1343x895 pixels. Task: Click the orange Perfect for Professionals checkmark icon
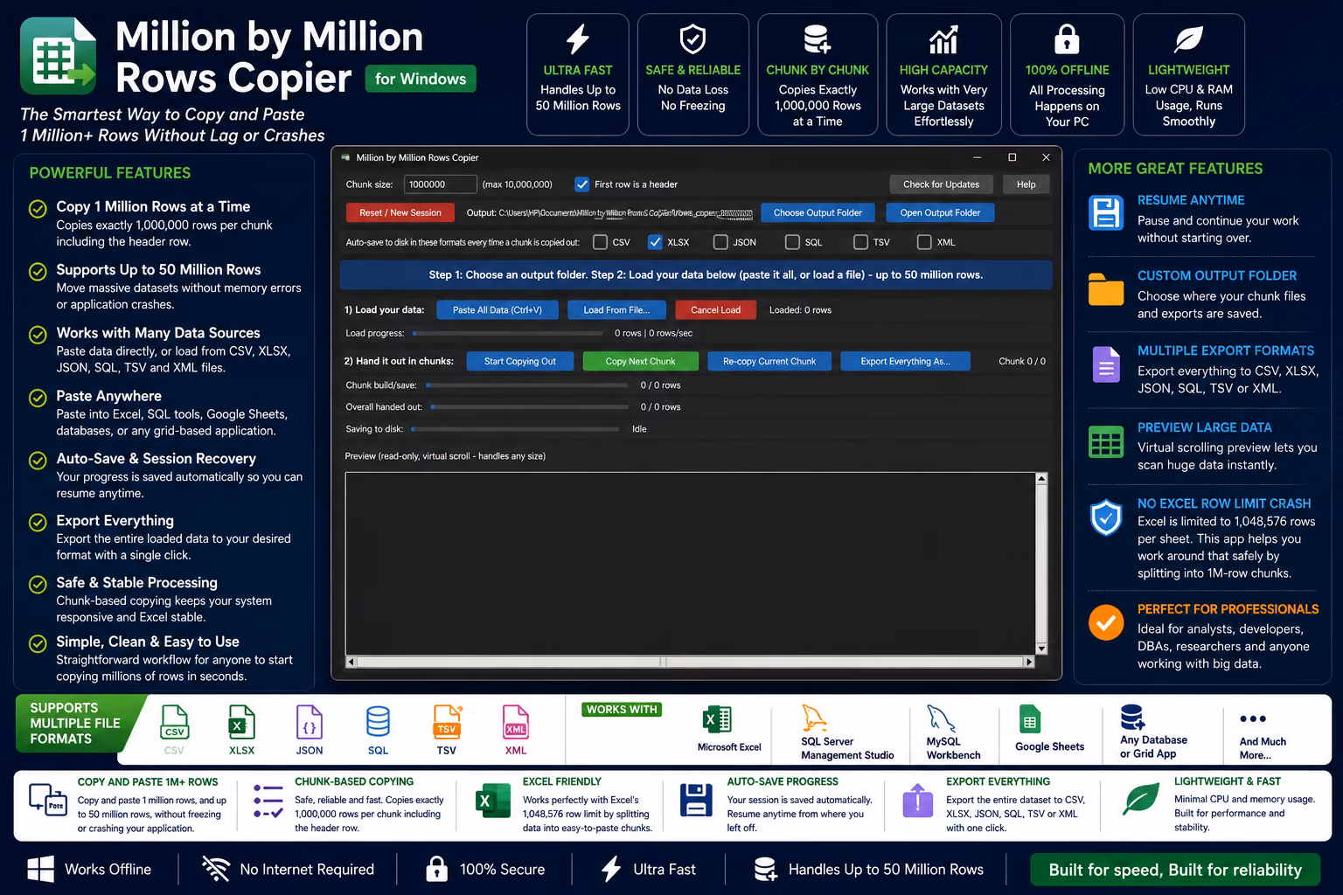coord(1106,622)
